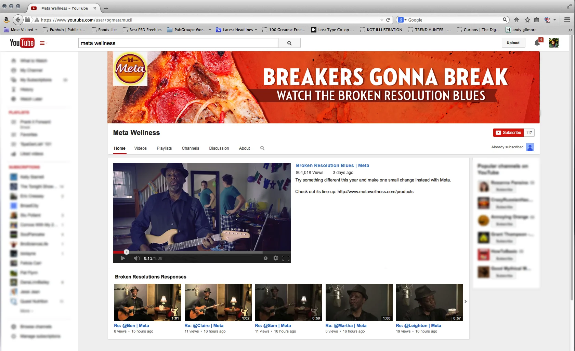Open the About tab

pyautogui.click(x=245, y=148)
